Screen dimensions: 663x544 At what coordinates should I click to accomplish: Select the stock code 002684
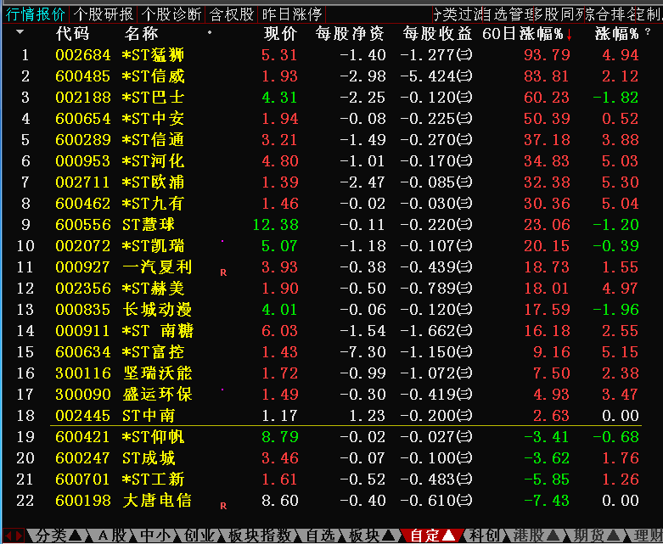pos(83,55)
